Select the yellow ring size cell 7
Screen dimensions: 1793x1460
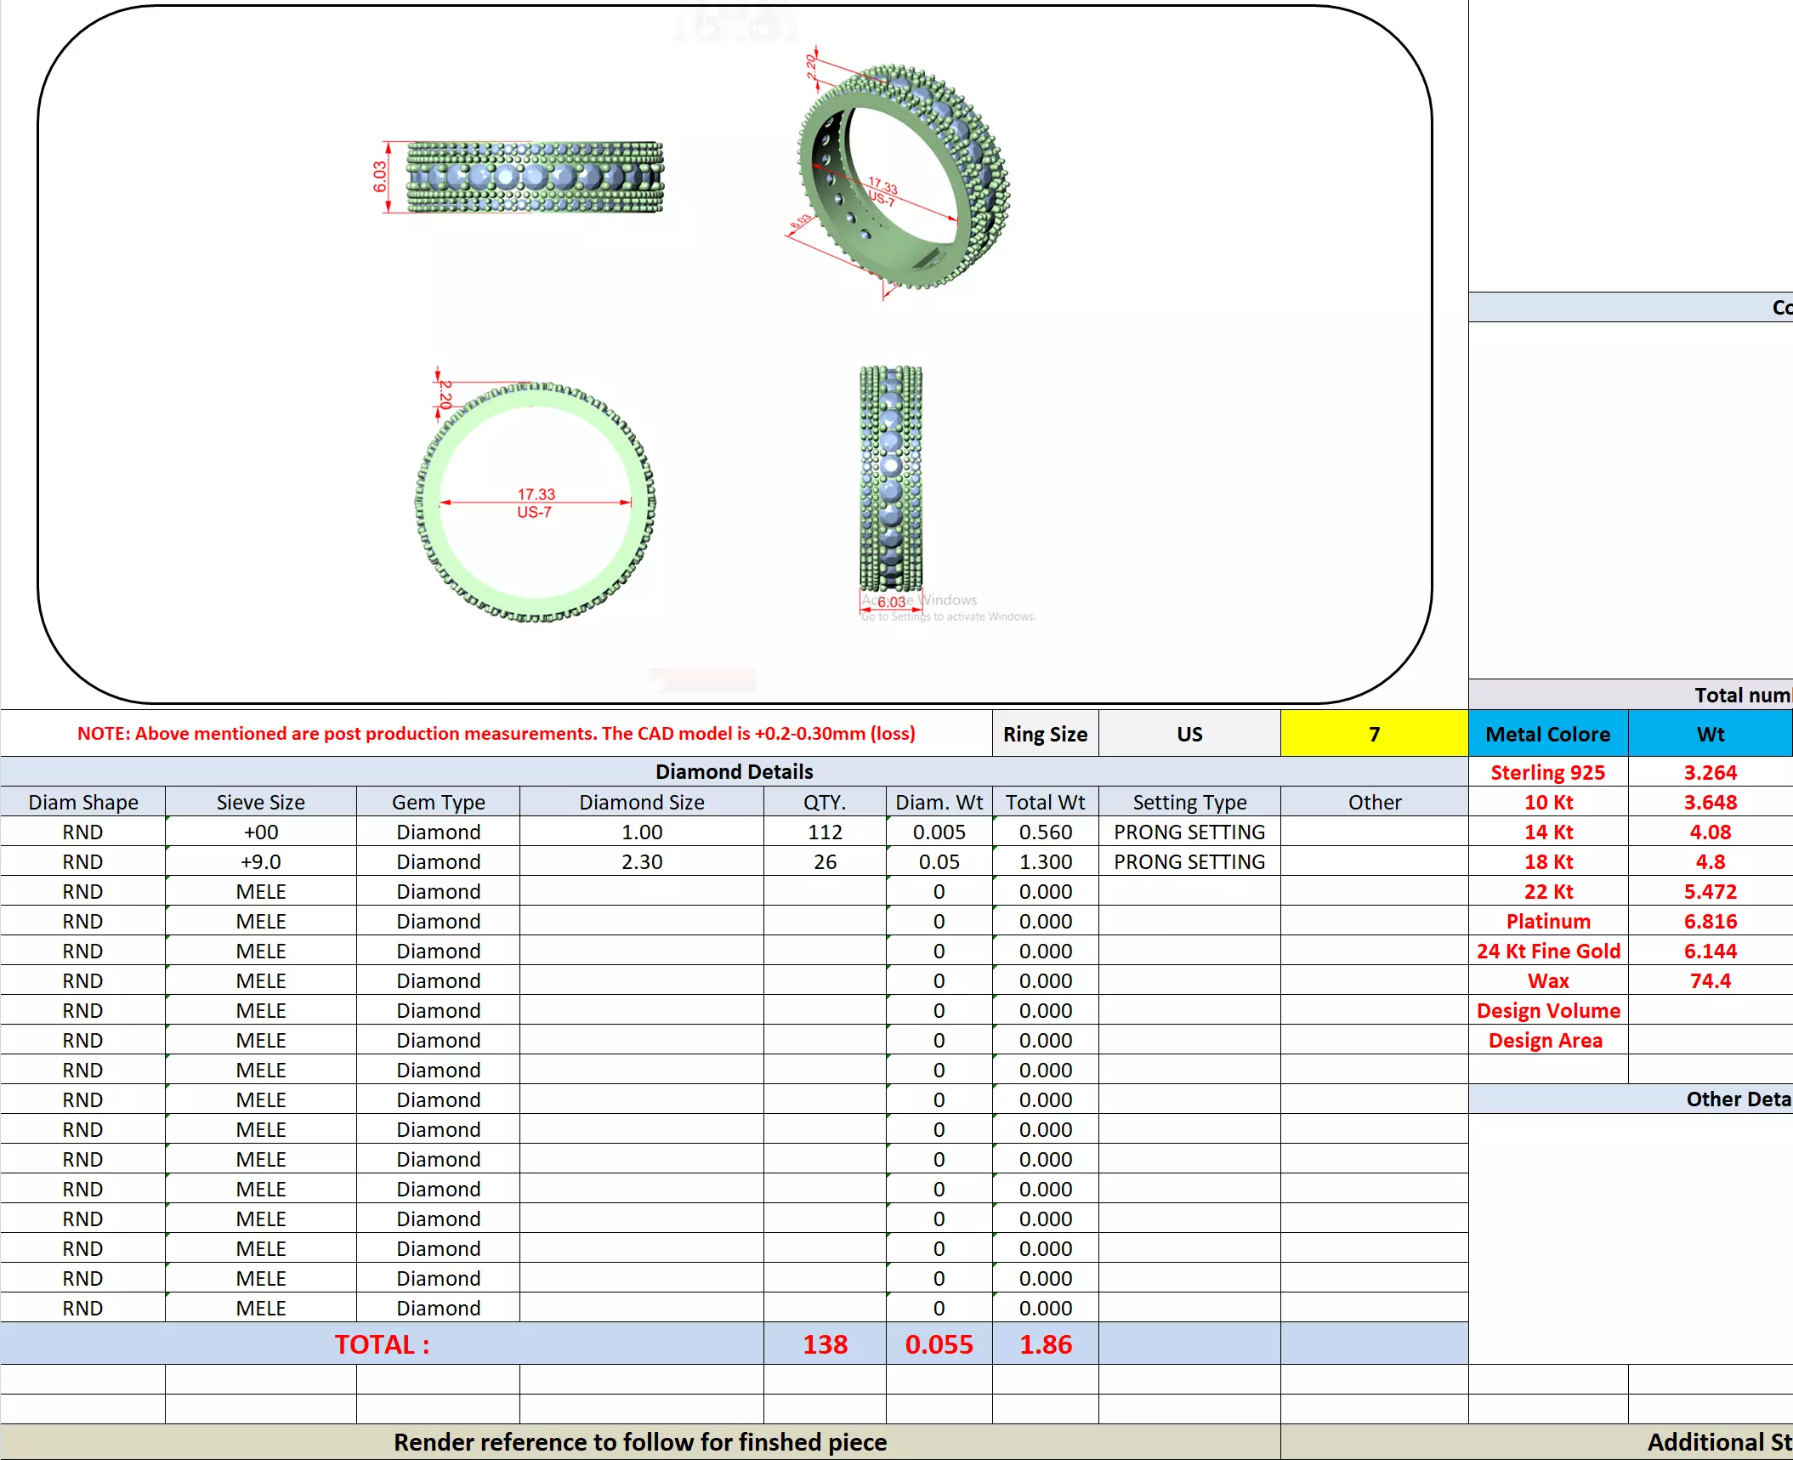pyautogui.click(x=1373, y=734)
